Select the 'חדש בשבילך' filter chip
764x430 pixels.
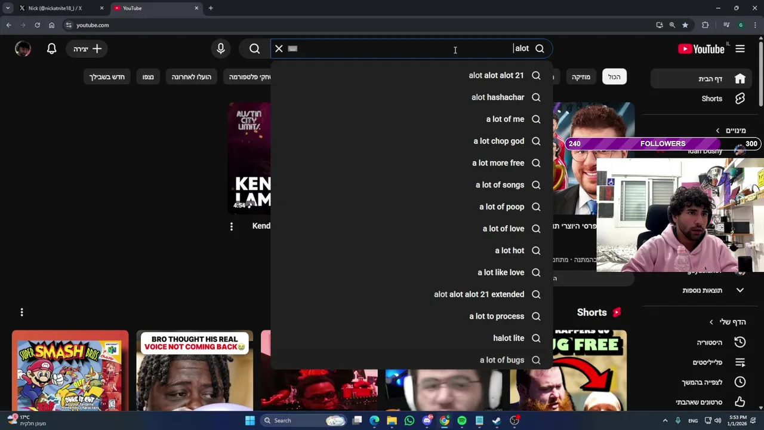tap(107, 77)
